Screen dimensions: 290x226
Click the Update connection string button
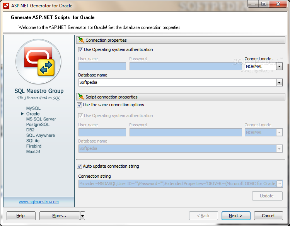[267, 196]
